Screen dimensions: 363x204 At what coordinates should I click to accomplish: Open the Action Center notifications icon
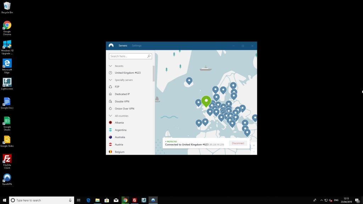[x=358, y=200]
